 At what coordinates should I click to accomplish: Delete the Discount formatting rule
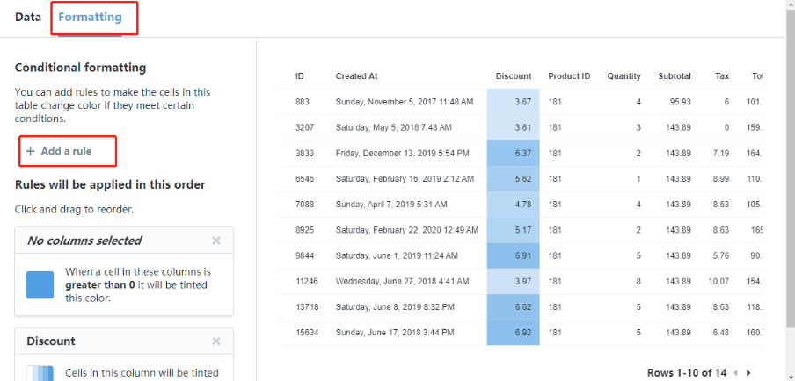point(216,341)
